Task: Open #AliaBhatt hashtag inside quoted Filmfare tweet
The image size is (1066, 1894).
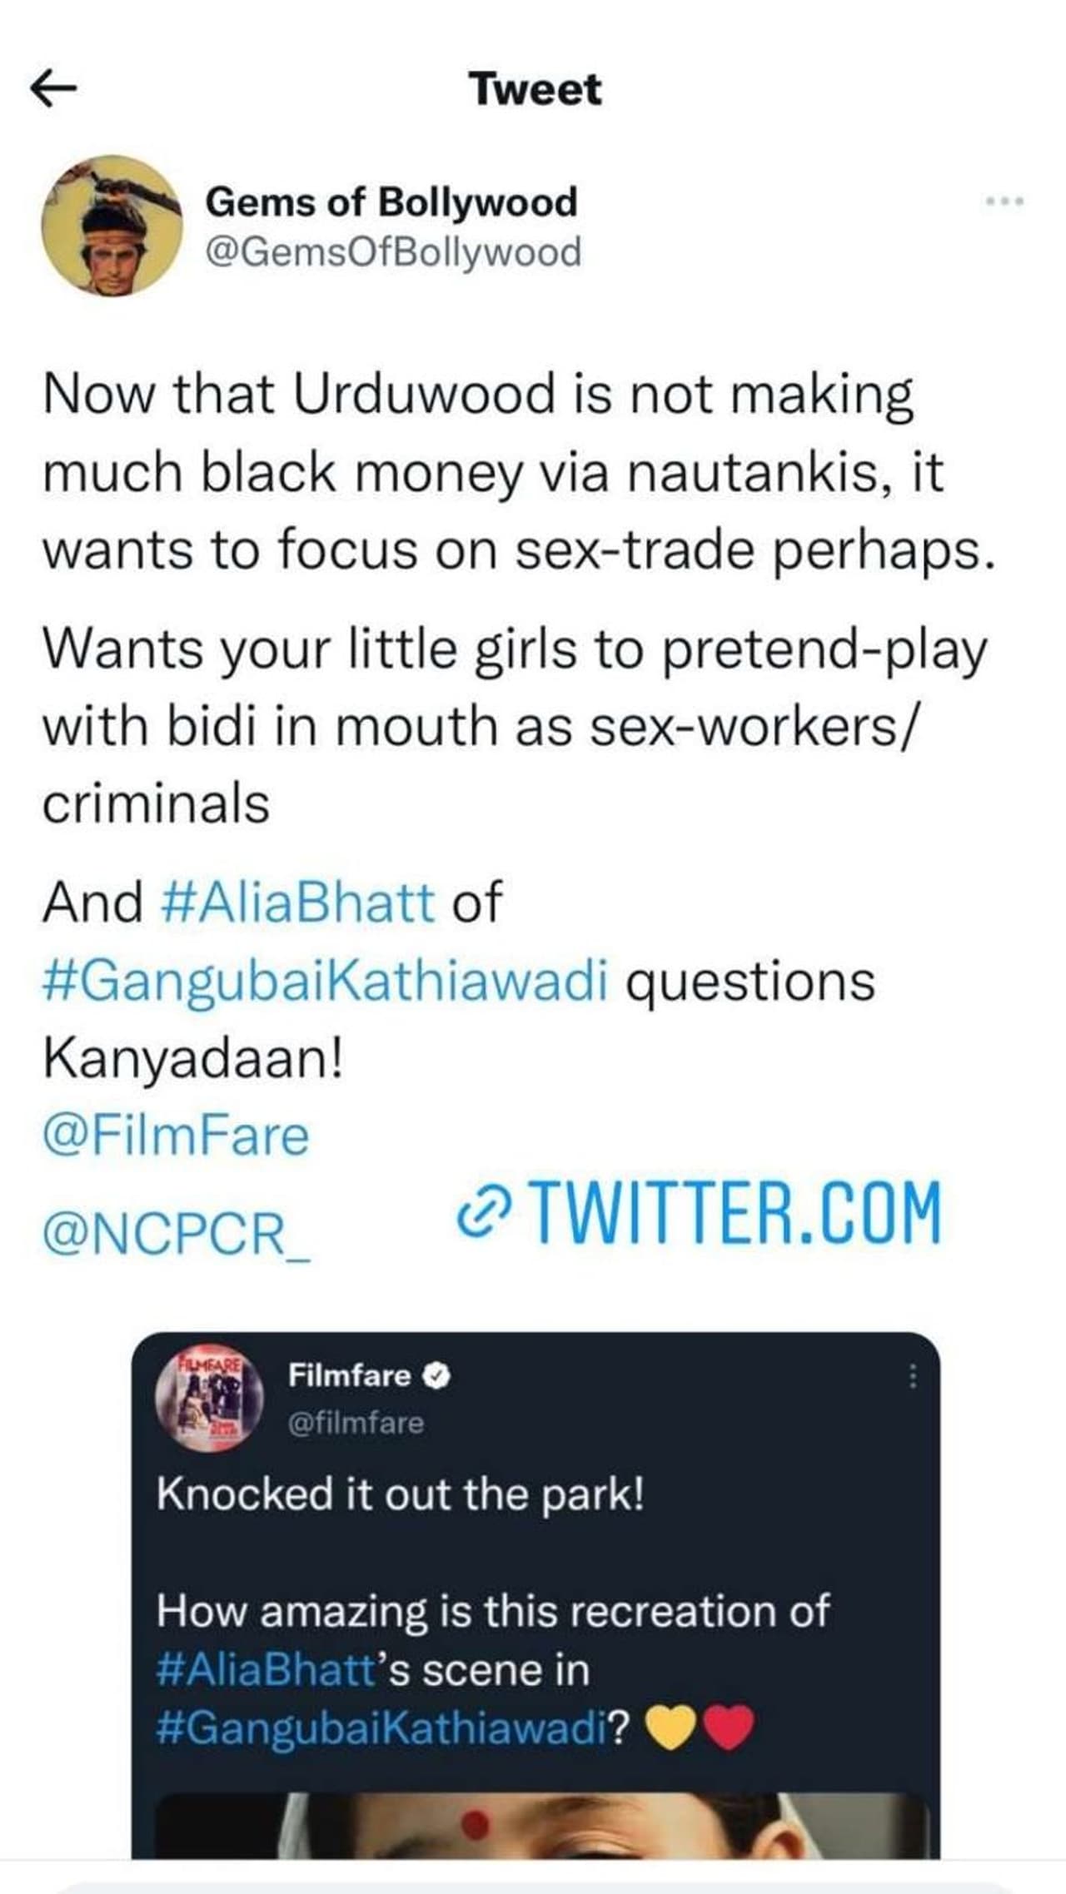Action: coord(266,1671)
